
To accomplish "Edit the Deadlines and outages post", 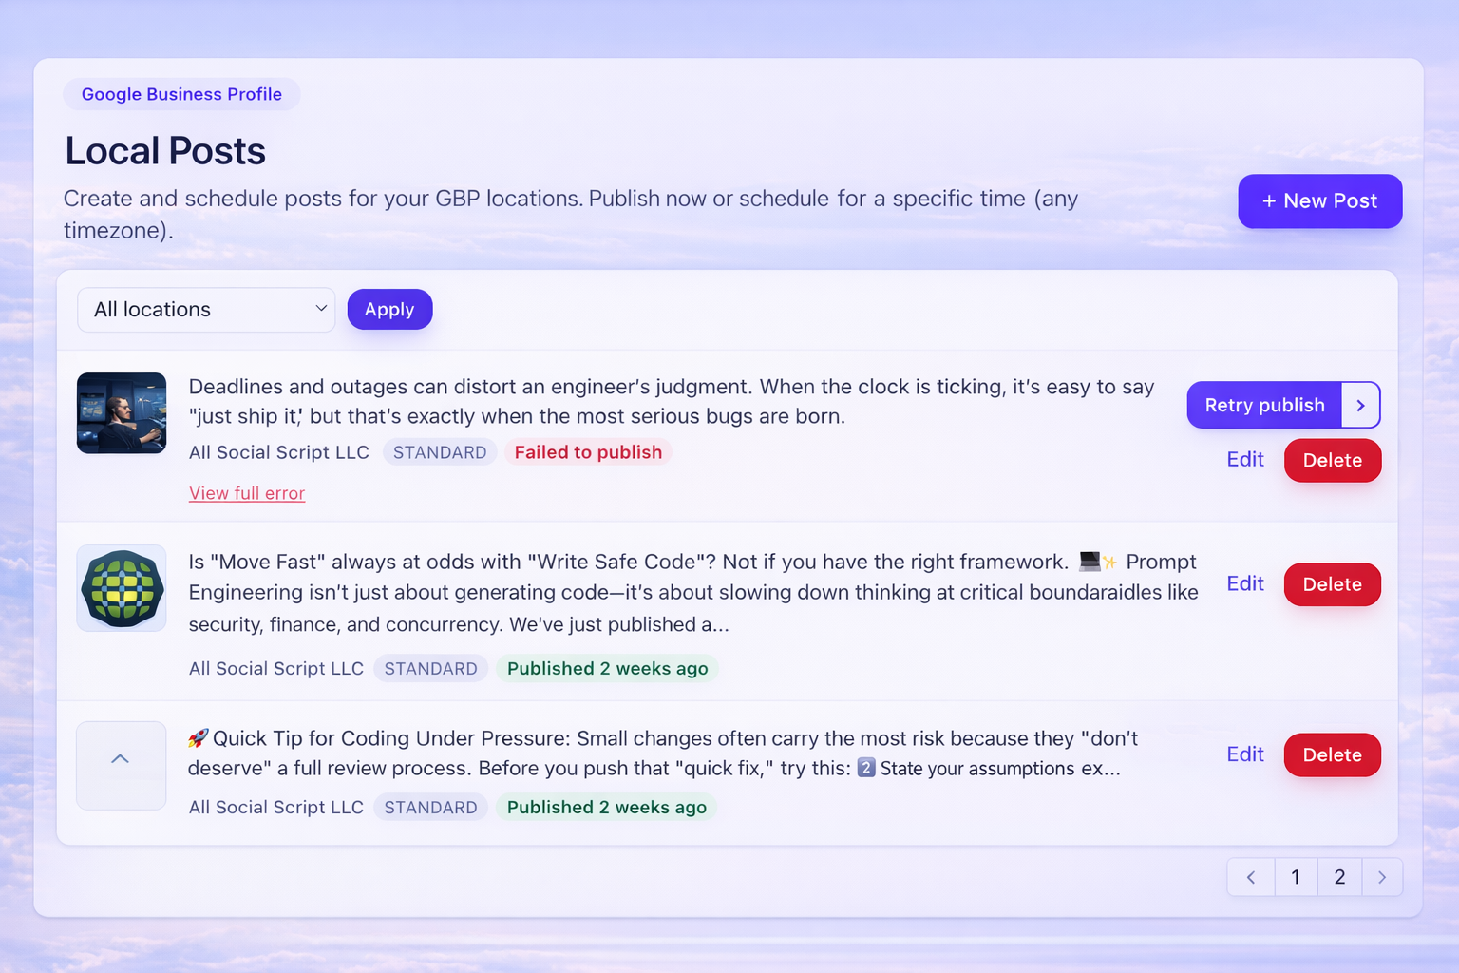I will point(1244,459).
